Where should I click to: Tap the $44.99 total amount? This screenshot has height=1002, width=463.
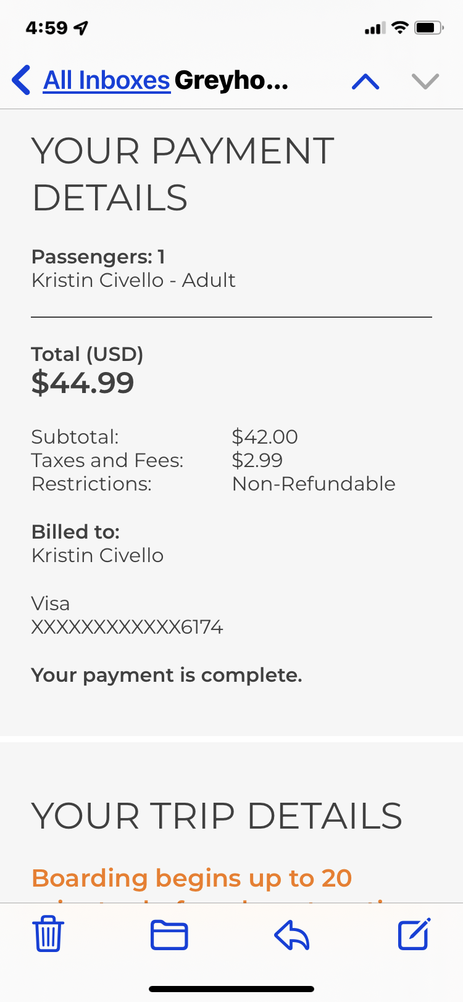tap(83, 383)
